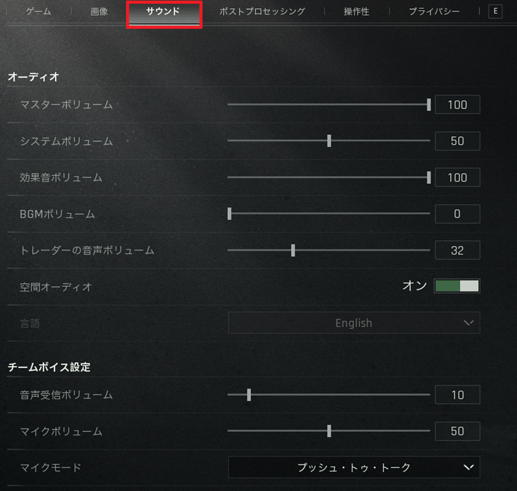Click the 音声受信ボリューム slider

point(329,395)
